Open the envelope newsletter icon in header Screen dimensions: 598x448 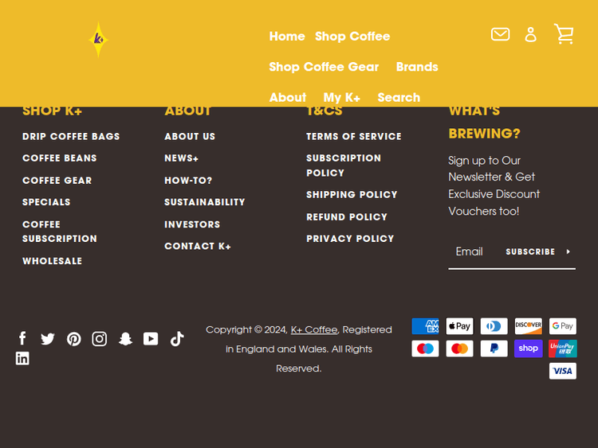point(500,34)
